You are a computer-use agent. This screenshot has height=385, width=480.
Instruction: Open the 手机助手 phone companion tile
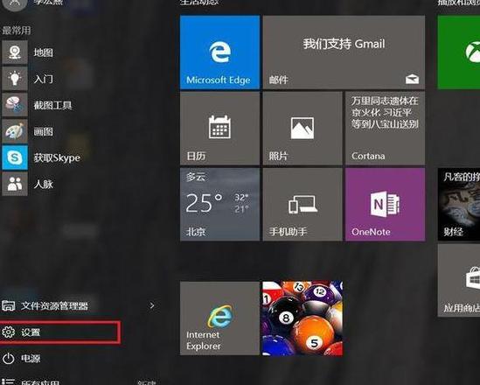[x=303, y=204]
